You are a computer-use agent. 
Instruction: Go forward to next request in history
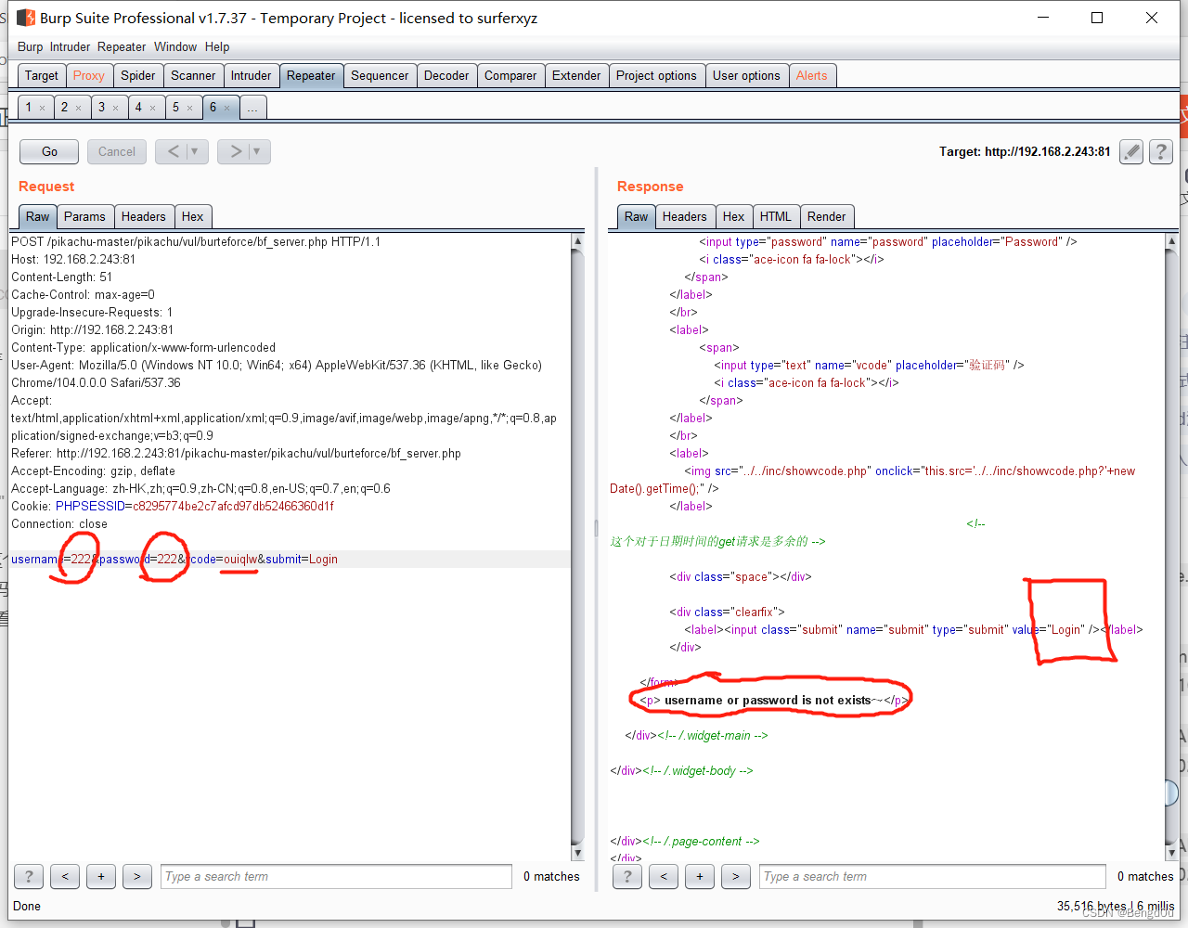pos(236,151)
